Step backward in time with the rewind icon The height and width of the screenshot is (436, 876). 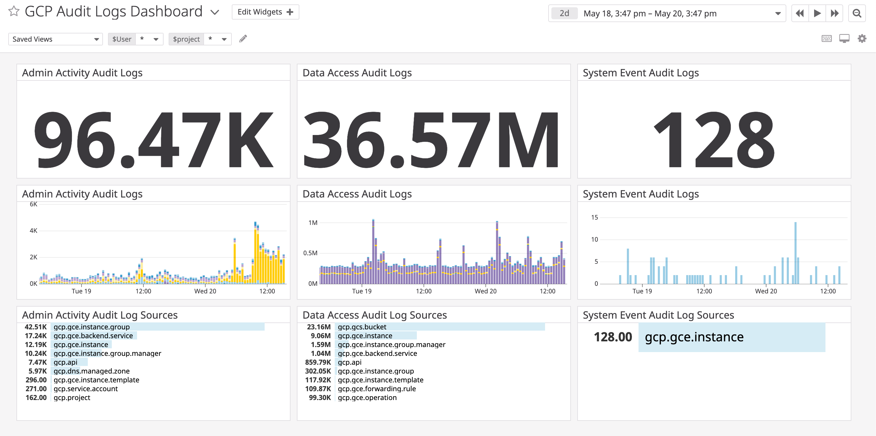pos(800,13)
